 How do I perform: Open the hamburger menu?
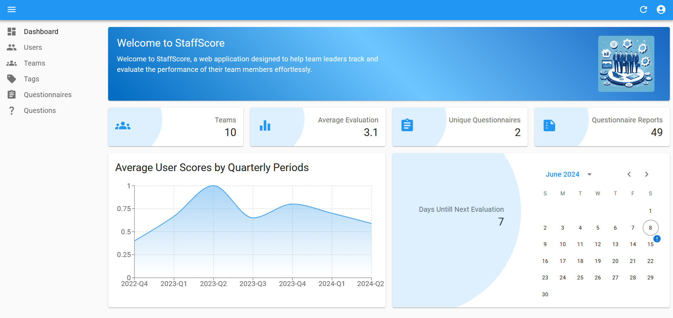tap(12, 9)
